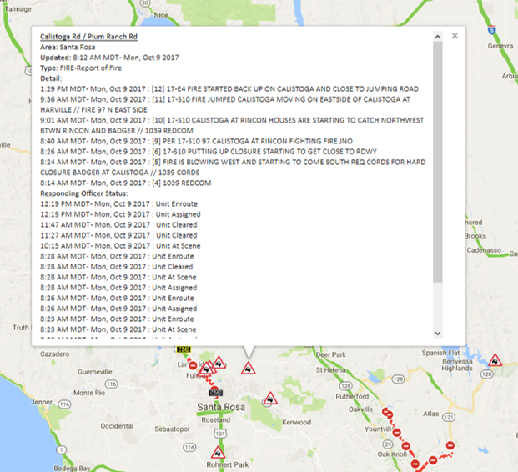Click the hazard triangle beneath the popup pointer
This screenshot has width=518, height=472.
[x=248, y=368]
